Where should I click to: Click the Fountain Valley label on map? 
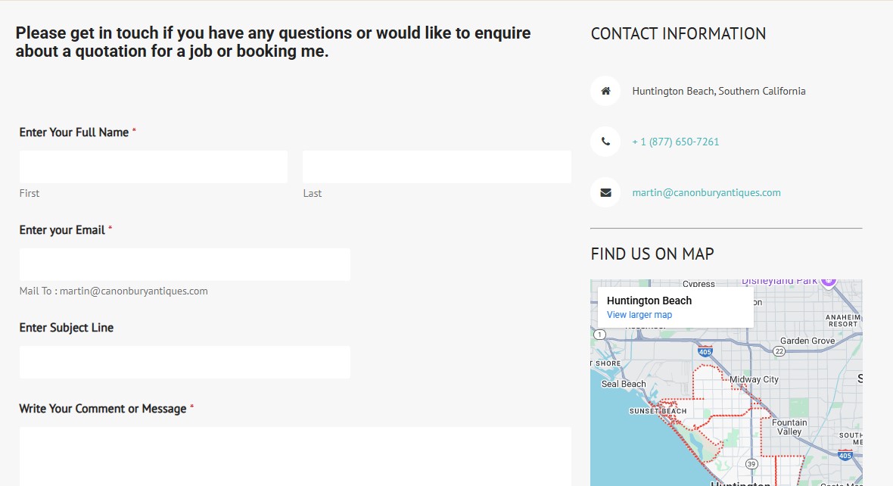pyautogui.click(x=789, y=427)
